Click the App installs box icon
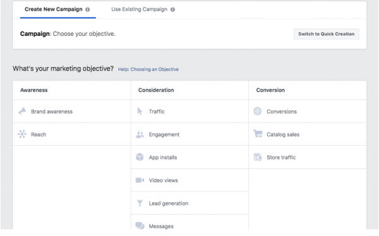The width and height of the screenshot is (379, 236). click(x=140, y=157)
